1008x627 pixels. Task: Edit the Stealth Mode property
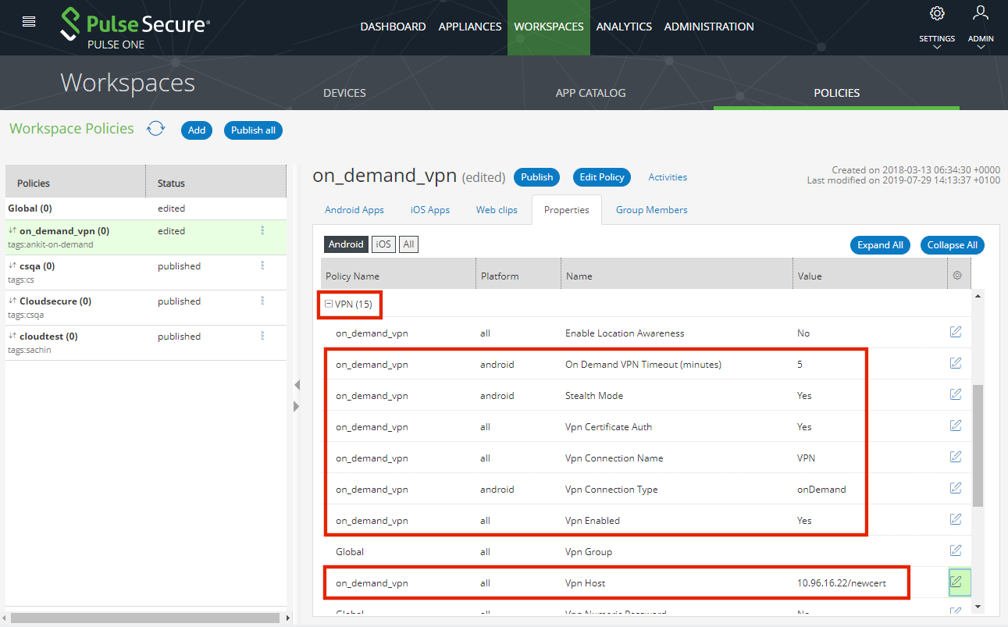(x=956, y=394)
